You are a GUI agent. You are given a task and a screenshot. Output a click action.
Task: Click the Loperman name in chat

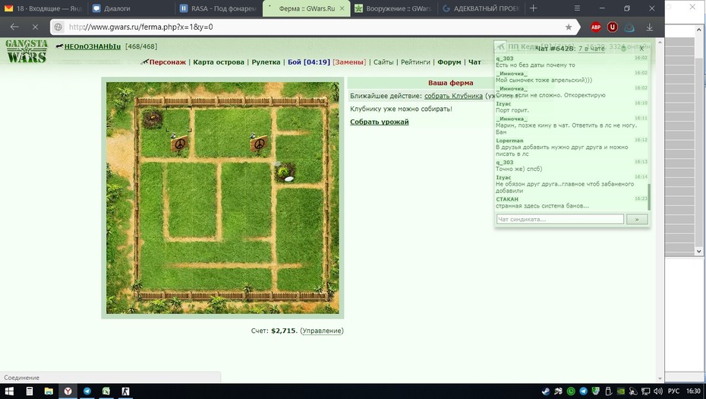pos(509,141)
